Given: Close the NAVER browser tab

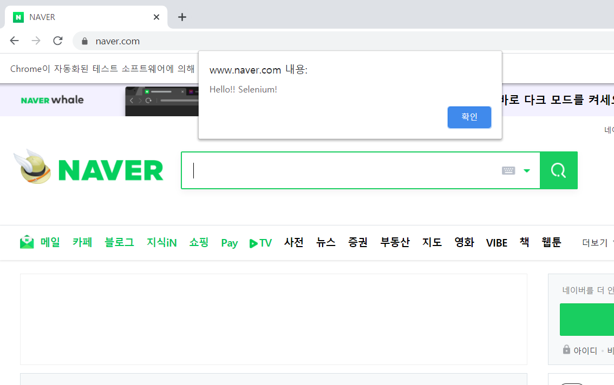Looking at the screenshot, I should coord(156,17).
